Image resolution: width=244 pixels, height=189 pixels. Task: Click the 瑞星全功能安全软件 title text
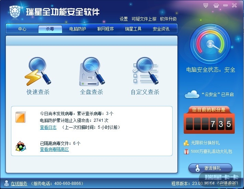63,12
